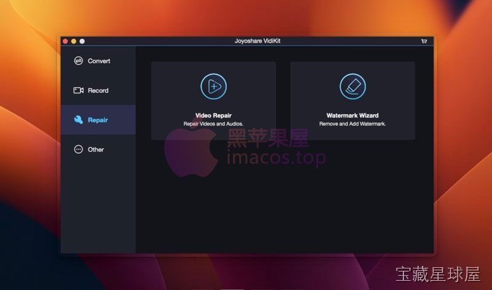The width and height of the screenshot is (492, 290).
Task: Open the Other tab label
Action: pyautogui.click(x=96, y=150)
